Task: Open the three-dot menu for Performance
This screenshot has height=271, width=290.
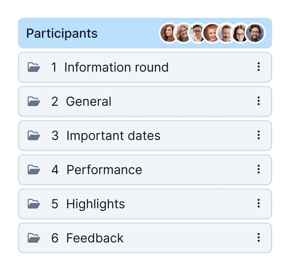Action: click(258, 169)
